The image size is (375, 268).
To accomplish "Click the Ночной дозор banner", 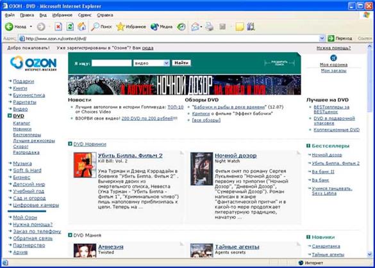I will 185,85.
